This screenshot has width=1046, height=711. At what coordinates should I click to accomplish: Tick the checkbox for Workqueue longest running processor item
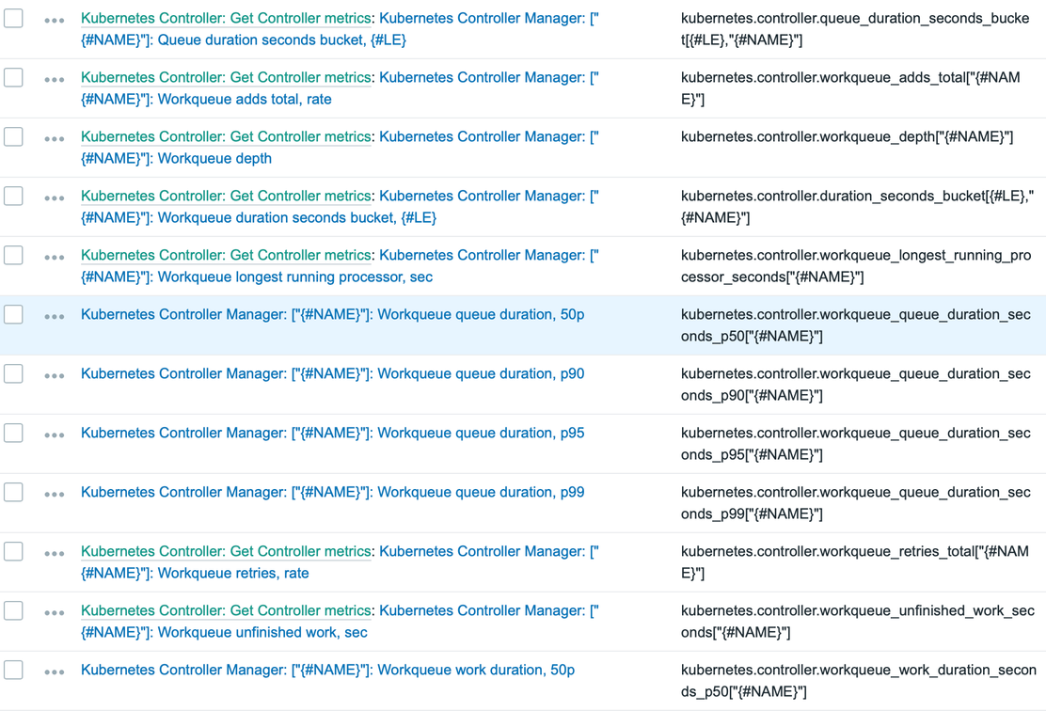pos(13,256)
